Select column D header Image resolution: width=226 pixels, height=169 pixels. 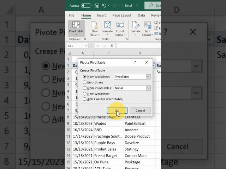point(140,53)
